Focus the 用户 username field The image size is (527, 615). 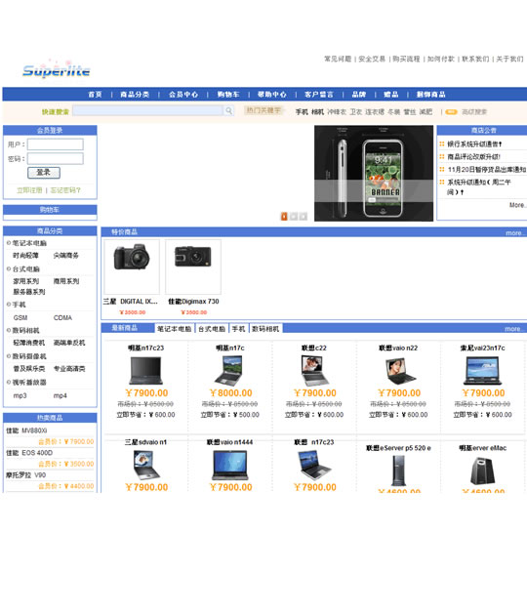coord(56,144)
